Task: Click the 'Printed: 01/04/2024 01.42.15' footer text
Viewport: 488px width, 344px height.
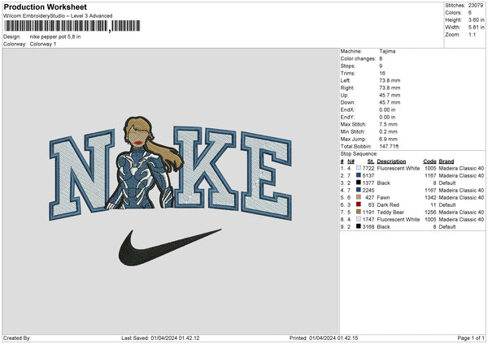Action: coord(324,338)
